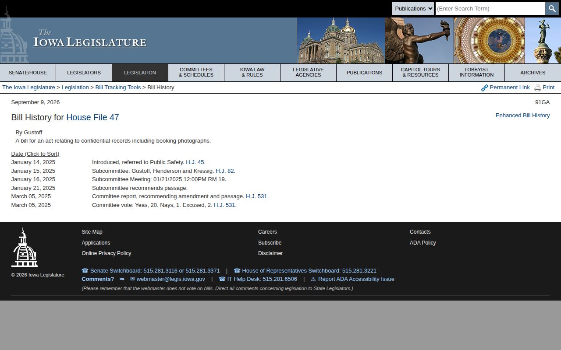
Task: Open the Online Privacy Policy link
Action: click(x=106, y=253)
